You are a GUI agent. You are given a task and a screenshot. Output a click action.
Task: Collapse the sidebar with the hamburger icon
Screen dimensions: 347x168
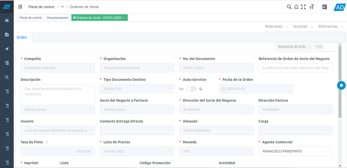[x=20, y=7]
